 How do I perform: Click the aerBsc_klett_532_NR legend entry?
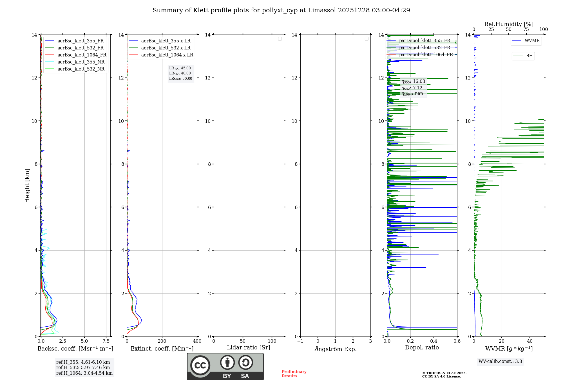[81, 69]
